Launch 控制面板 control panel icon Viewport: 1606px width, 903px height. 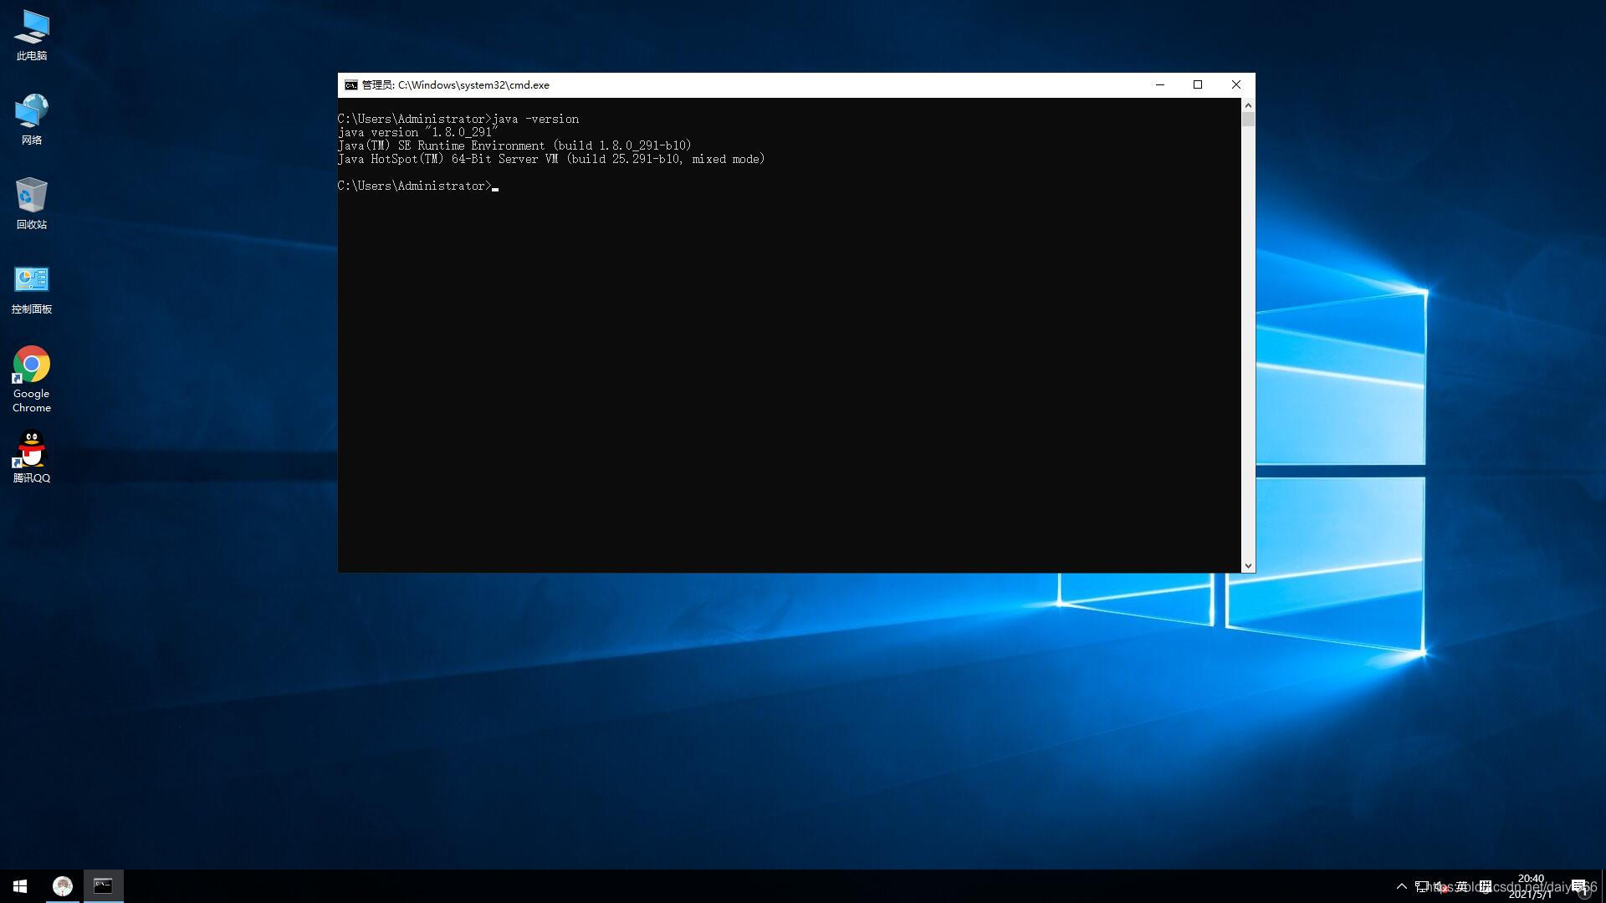point(31,279)
